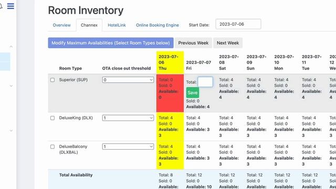Image resolution: width=336 pixels, height=189 pixels.
Task: Click Modify Maximum Availabilities button
Action: [111, 43]
